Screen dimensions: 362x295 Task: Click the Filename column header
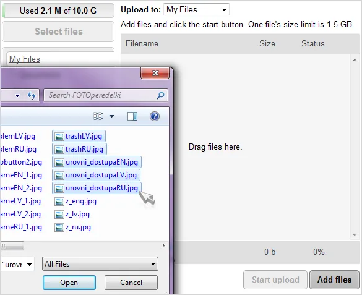[x=142, y=43]
